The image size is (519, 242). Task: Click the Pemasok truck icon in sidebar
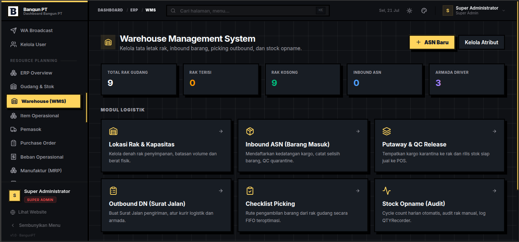tap(14, 129)
